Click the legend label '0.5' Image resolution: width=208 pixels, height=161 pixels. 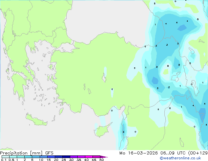click(x=11, y=160)
